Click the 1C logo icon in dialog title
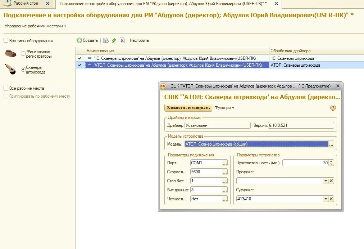The height and width of the screenshot is (249, 364). [x=163, y=86]
